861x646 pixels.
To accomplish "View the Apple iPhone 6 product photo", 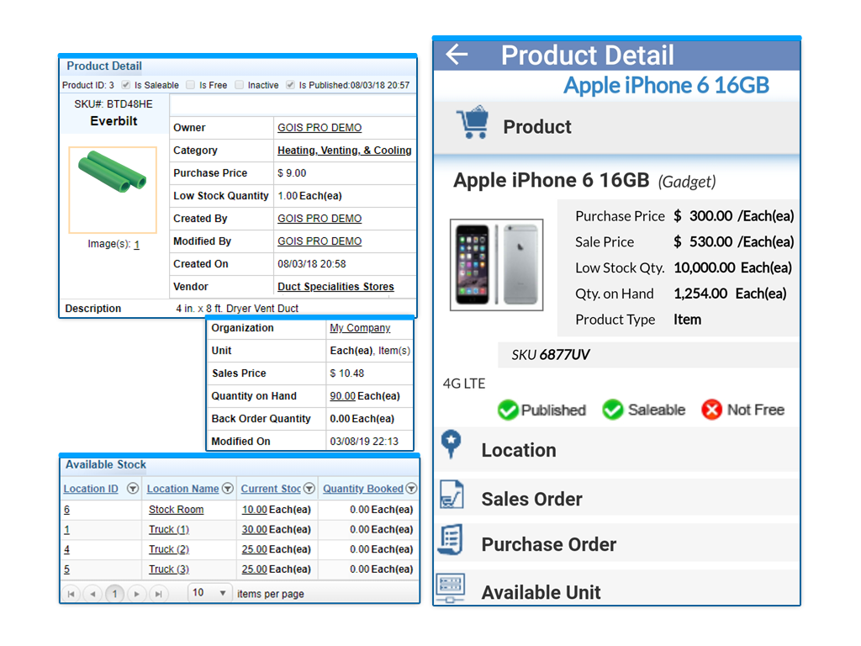I will pyautogui.click(x=496, y=265).
